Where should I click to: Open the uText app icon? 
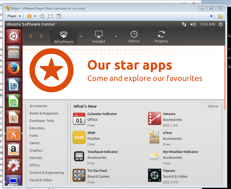click(x=155, y=137)
